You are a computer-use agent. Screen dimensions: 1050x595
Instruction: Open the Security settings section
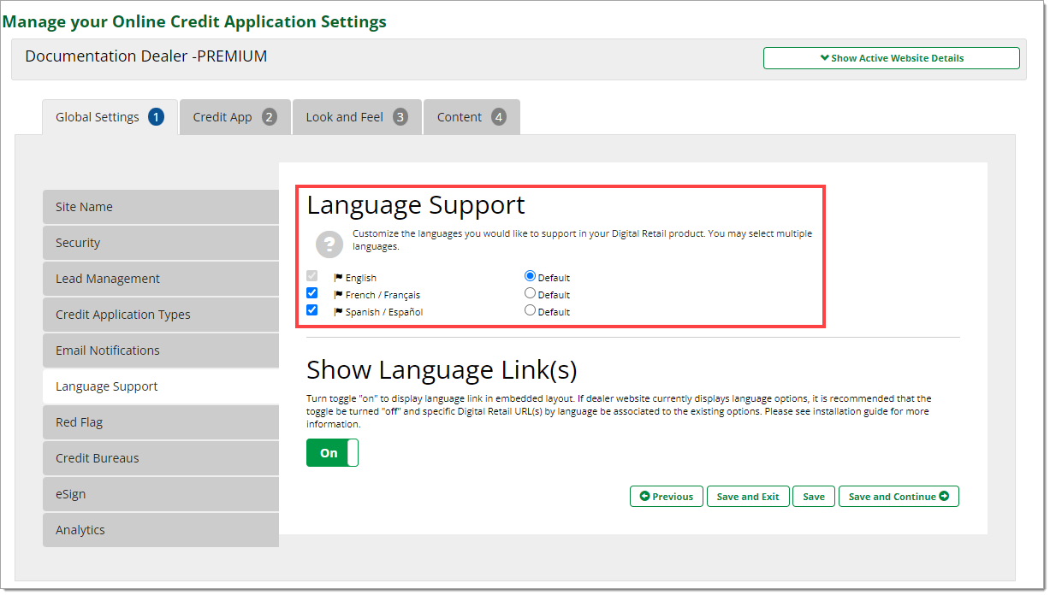click(x=161, y=243)
